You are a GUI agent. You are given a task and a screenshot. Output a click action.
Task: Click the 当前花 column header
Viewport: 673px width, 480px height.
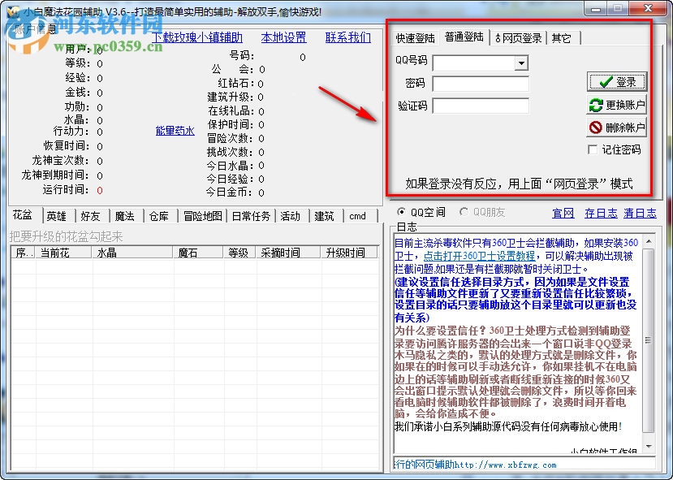64,253
